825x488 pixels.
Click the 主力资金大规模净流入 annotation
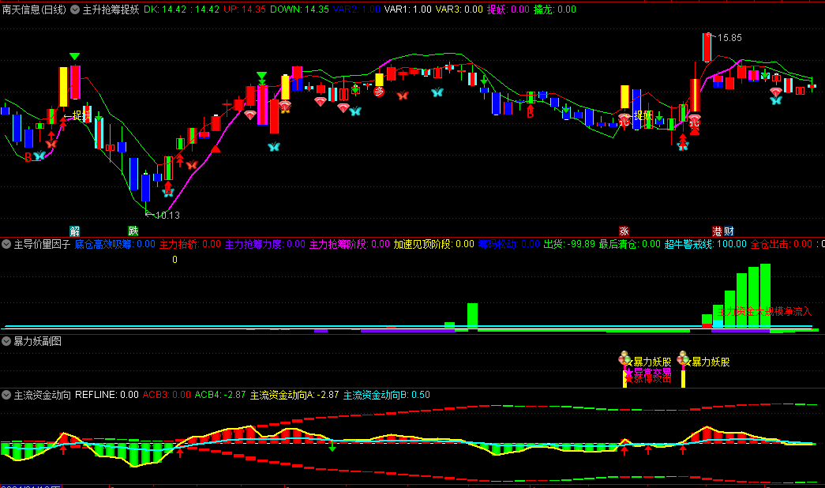(764, 312)
